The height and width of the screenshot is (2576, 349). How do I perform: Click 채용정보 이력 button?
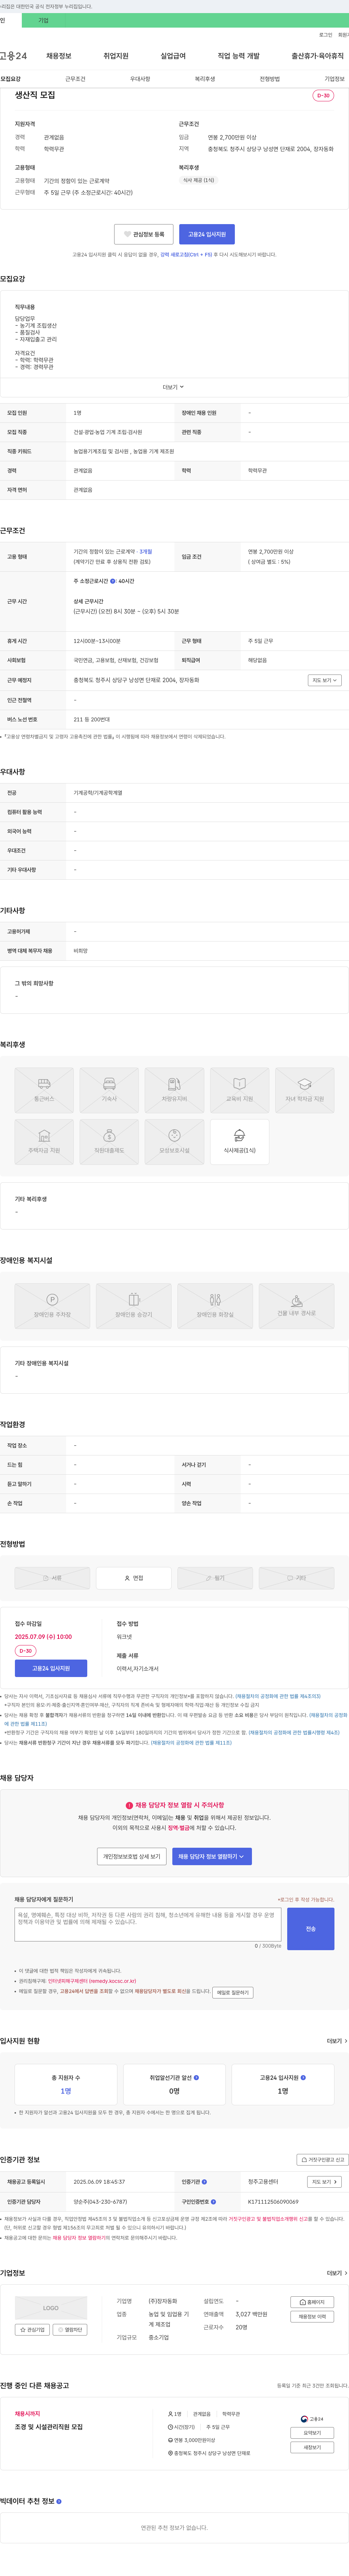[x=312, y=2317]
